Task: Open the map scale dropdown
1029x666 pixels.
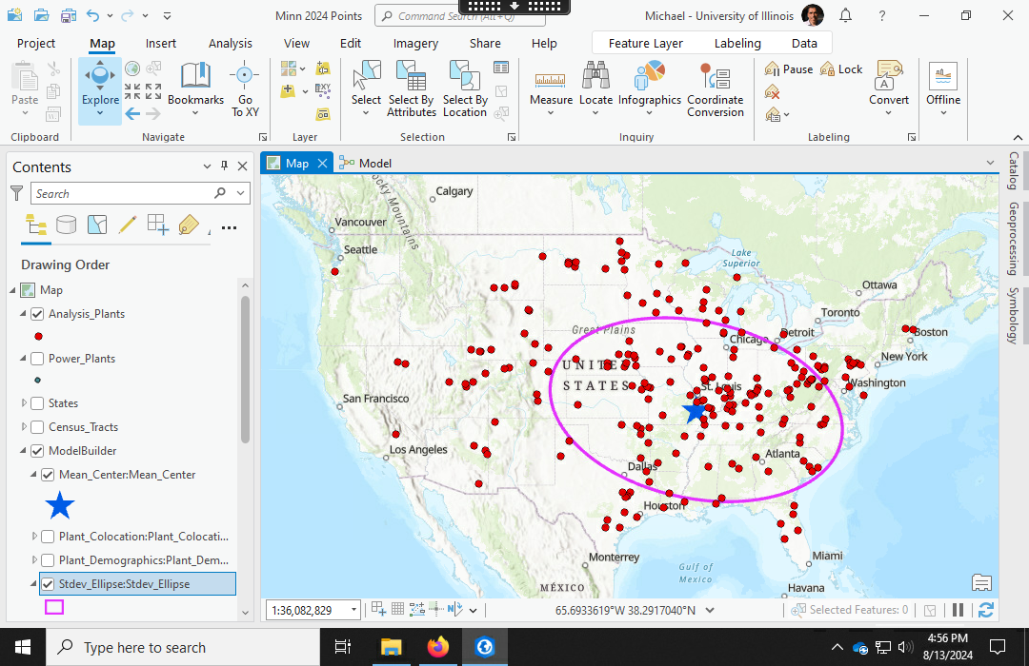Action: (x=354, y=610)
